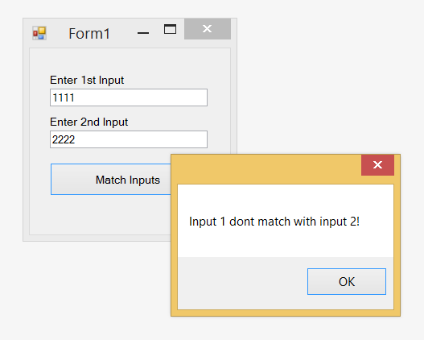
Task: Select the Enter 2nd Input label
Action: coord(89,122)
